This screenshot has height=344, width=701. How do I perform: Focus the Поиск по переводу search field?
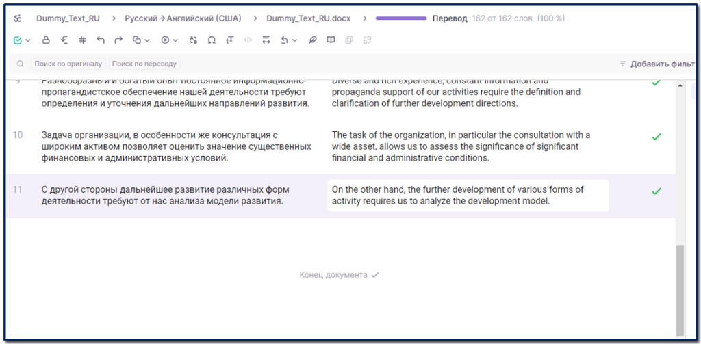tap(144, 64)
